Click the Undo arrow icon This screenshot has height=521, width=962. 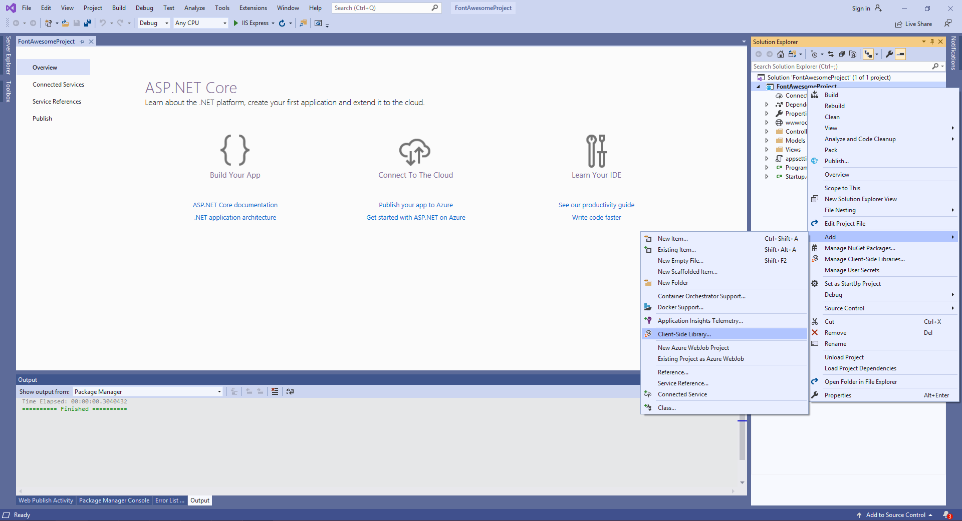[x=103, y=23]
